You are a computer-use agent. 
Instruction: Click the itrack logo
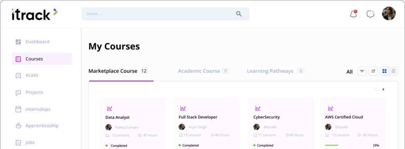35,14
